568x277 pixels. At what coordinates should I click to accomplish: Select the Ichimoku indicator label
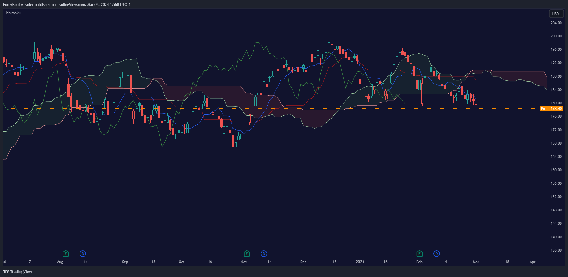[13, 13]
